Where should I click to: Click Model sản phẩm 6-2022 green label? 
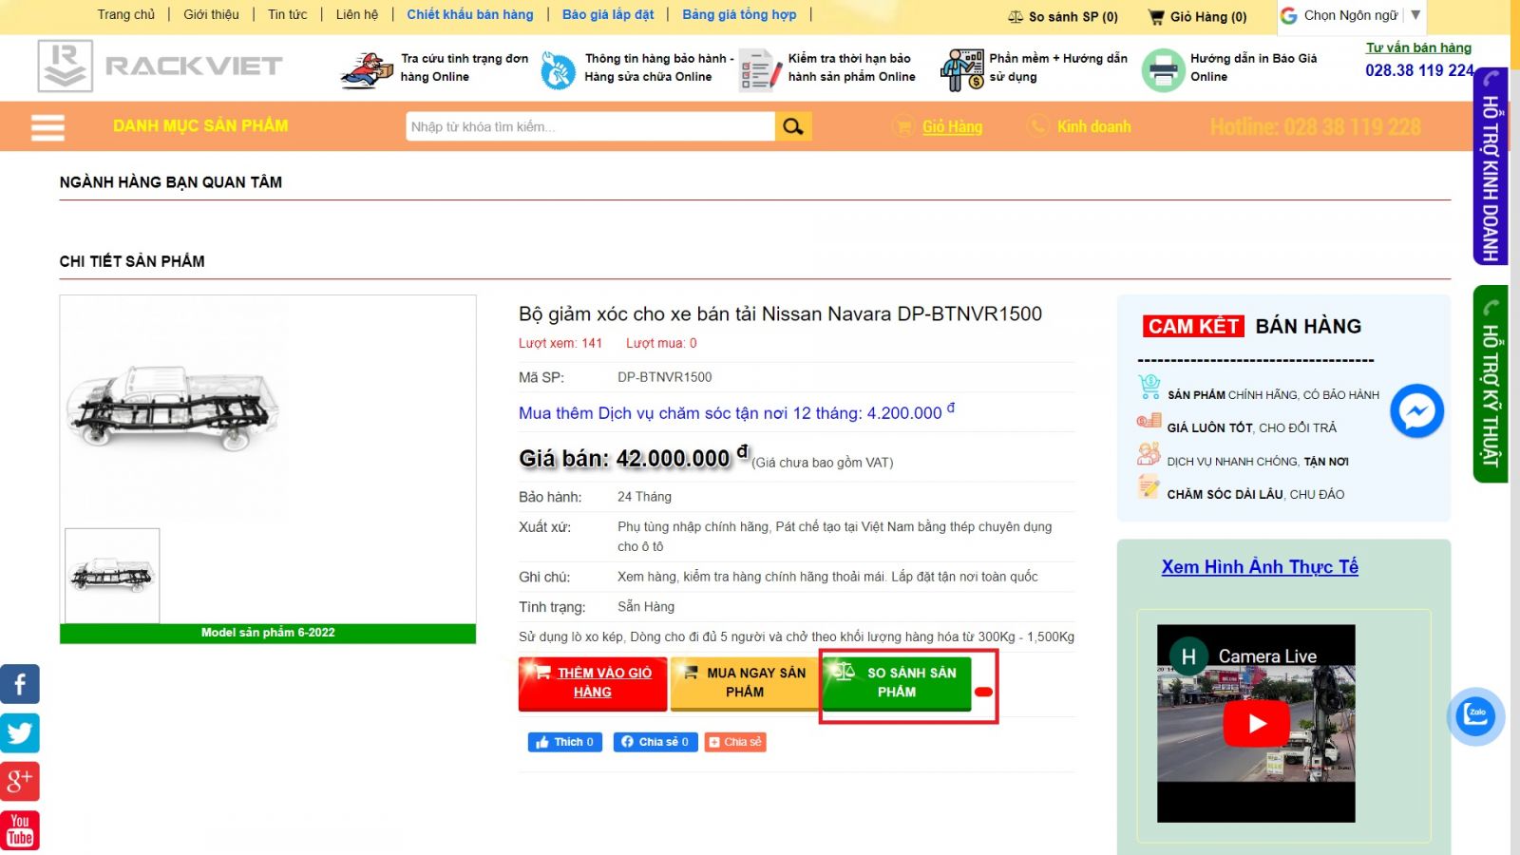pos(268,633)
